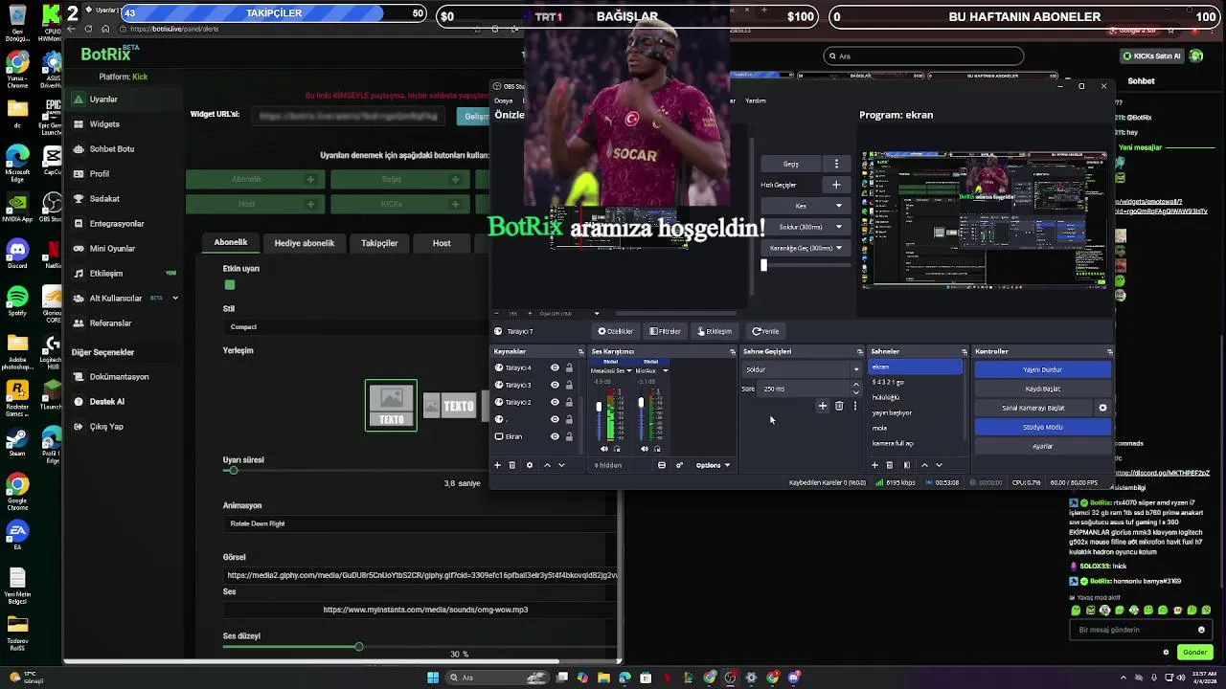Open Profil page in BotRix sidebar
Screen dimensions: 1226x689
[100, 174]
